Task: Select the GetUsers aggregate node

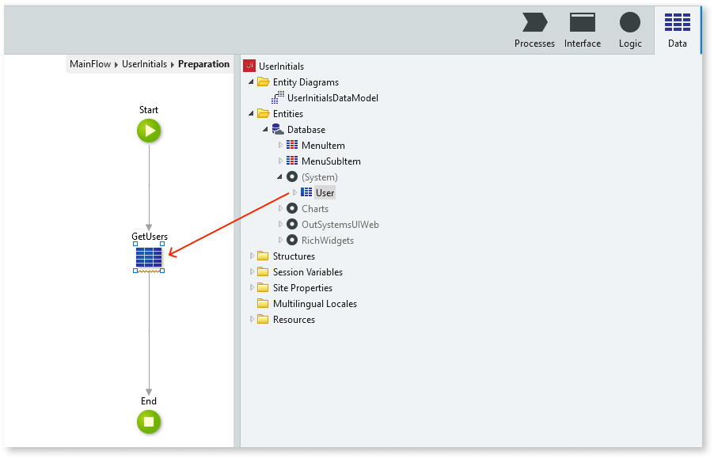Action: pyautogui.click(x=149, y=257)
